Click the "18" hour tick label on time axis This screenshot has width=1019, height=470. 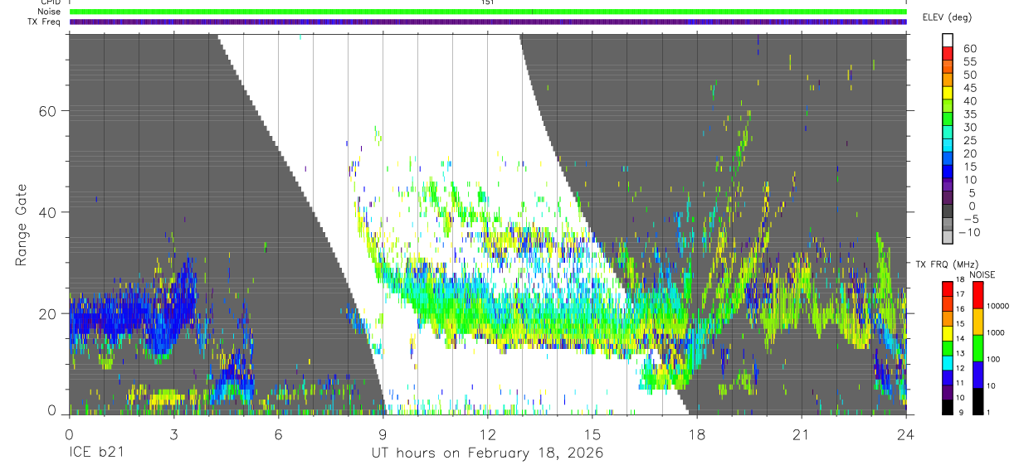click(697, 434)
